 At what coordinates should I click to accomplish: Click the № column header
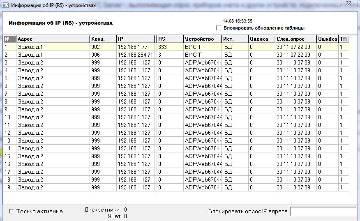coord(9,39)
